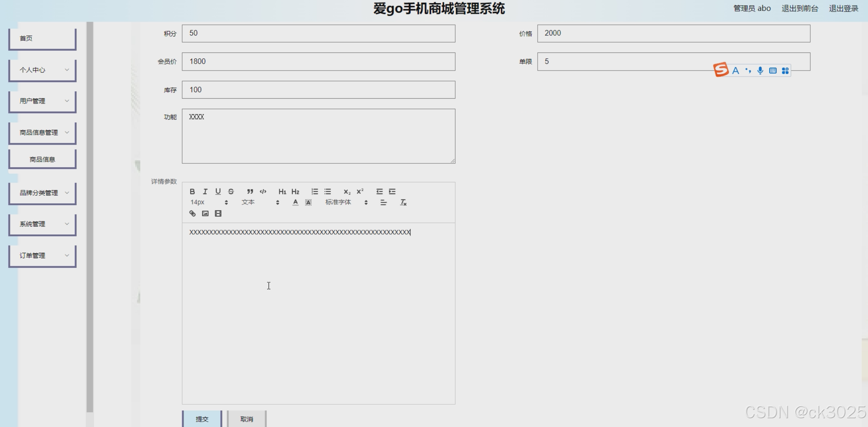The image size is (868, 427).
Task: Open the text color picker
Action: tap(295, 203)
